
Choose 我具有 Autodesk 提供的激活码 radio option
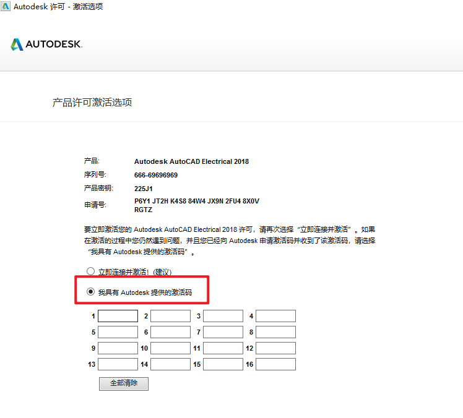91,292
